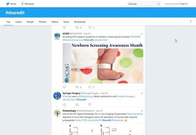
Task: Click the @TheACMG handle
Action: [x=76, y=33]
